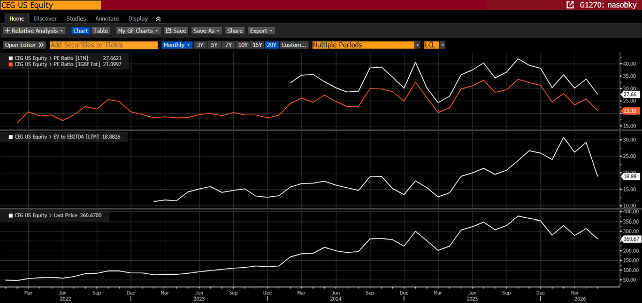The width and height of the screenshot is (642, 303).
Task: Click the Multiple Periods field
Action: coord(363,45)
